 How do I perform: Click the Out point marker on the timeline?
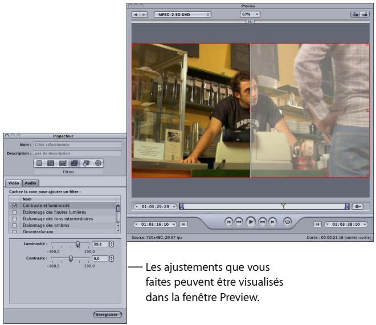tap(347, 206)
